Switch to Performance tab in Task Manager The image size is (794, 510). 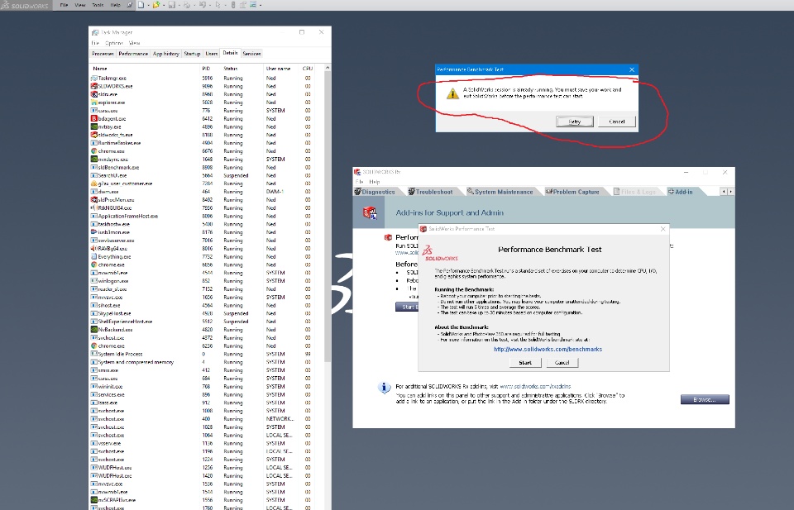pos(133,54)
